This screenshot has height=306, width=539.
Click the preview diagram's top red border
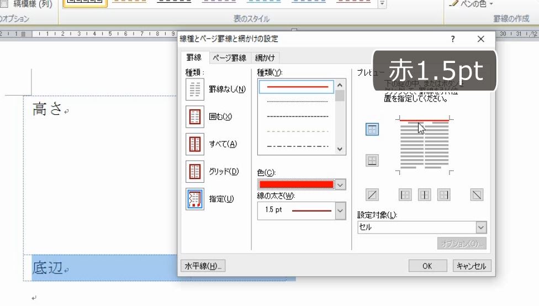424,120
